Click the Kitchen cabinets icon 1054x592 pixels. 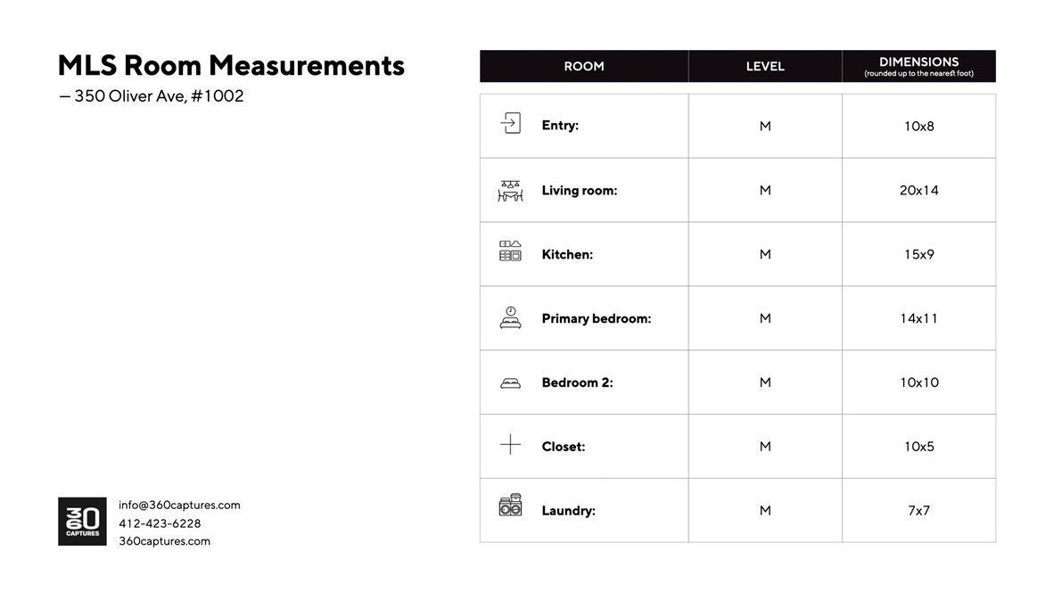point(510,251)
